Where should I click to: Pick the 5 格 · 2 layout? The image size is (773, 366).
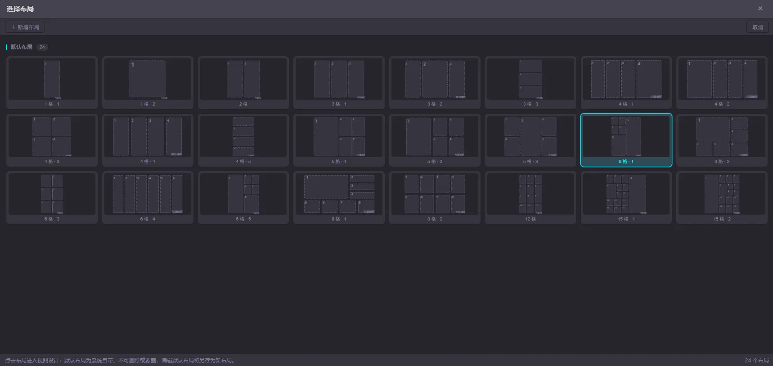point(435,140)
